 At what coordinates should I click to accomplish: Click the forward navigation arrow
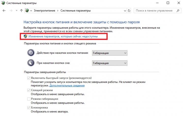(11, 11)
